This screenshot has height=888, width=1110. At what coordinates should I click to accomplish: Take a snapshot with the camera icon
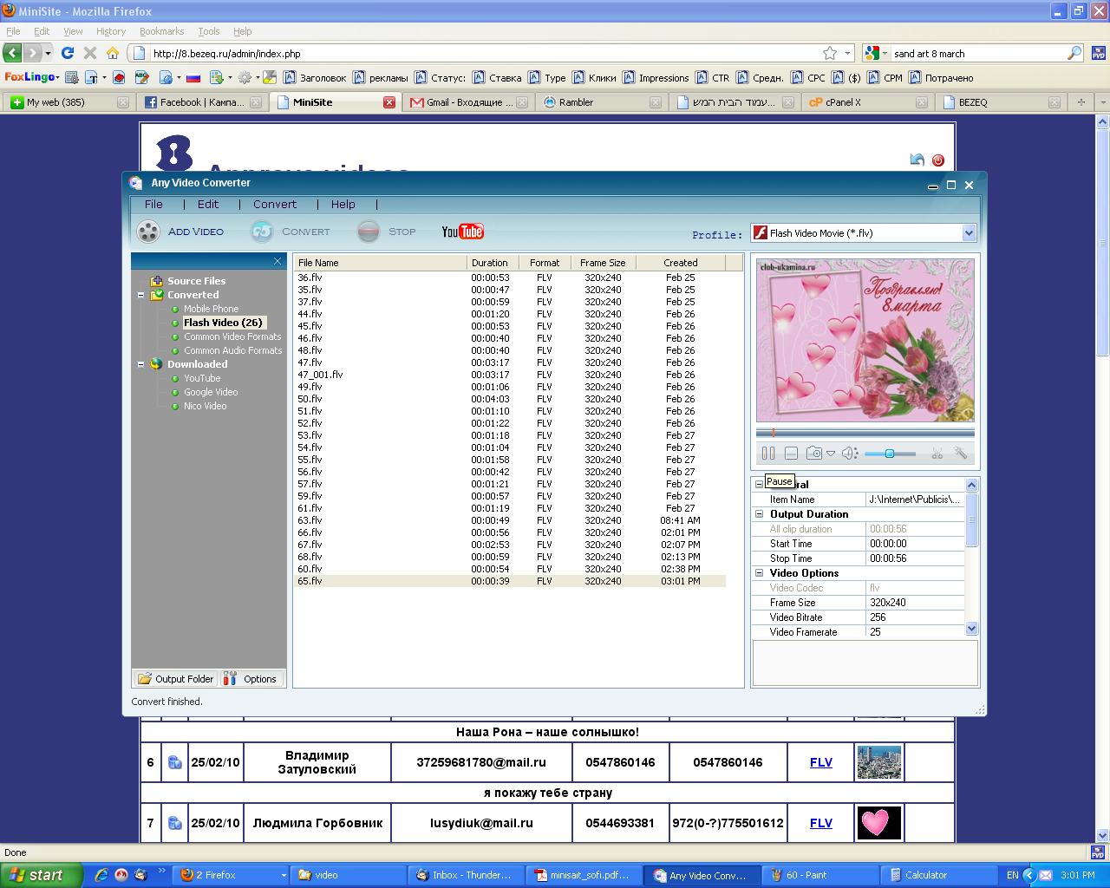click(813, 454)
